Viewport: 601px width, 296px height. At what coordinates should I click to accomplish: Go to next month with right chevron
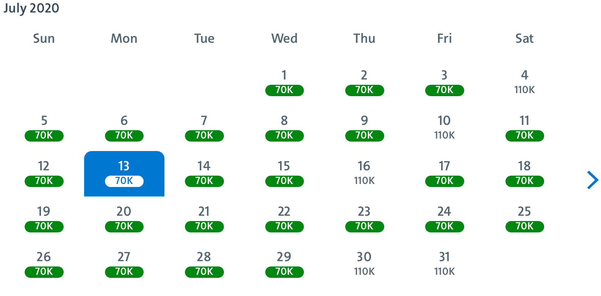pyautogui.click(x=592, y=180)
